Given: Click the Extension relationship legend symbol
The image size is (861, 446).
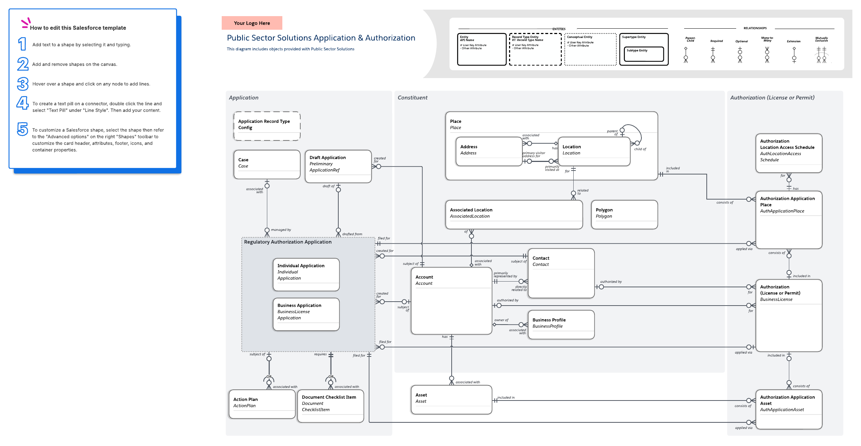Looking at the screenshot, I should tap(794, 55).
